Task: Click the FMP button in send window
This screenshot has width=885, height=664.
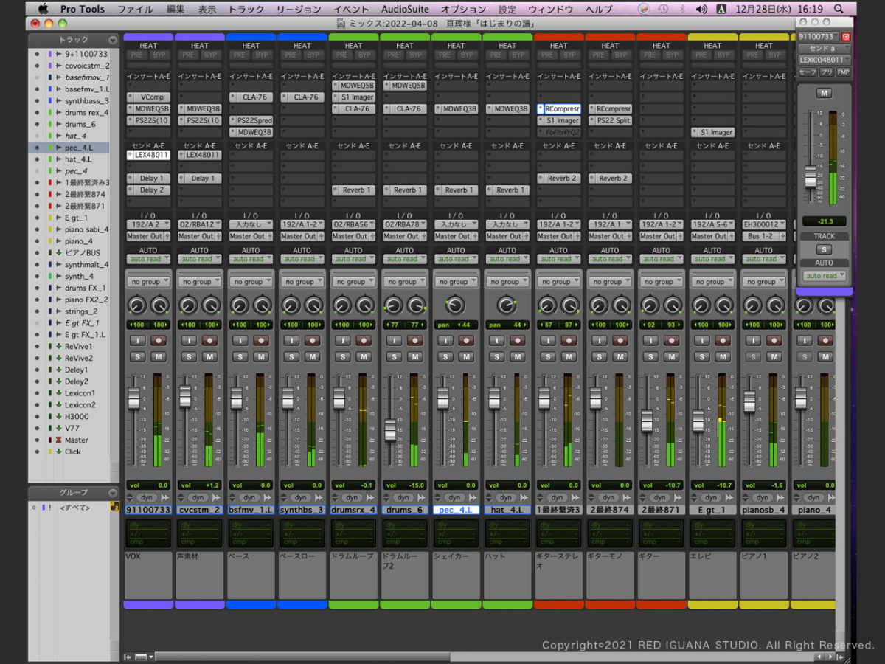Action: point(843,72)
